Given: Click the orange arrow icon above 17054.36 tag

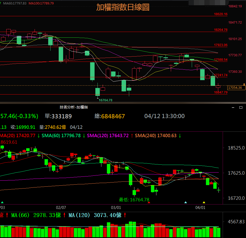Looking at the screenshot, I should click(x=244, y=84).
